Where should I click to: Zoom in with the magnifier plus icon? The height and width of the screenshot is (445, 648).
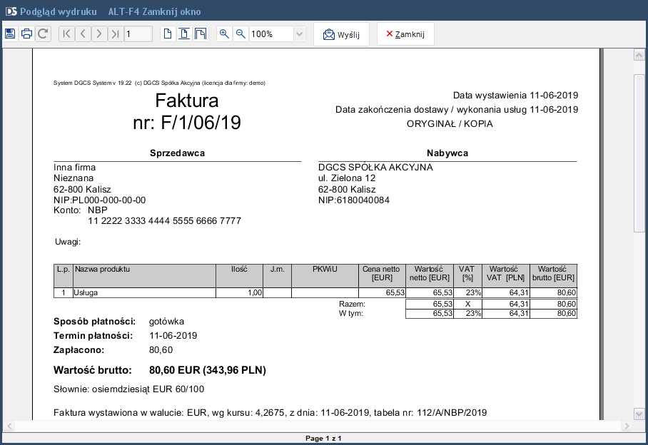(x=224, y=34)
